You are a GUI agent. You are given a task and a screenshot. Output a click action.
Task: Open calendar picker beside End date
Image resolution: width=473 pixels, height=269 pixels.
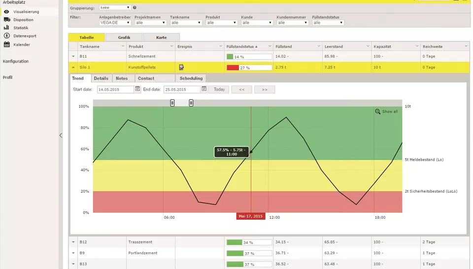click(204, 89)
